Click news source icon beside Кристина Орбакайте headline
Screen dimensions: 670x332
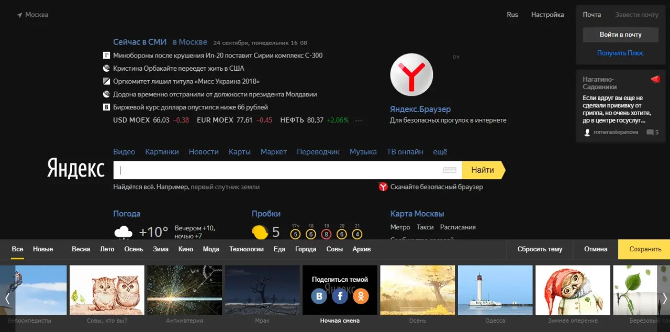(x=106, y=69)
